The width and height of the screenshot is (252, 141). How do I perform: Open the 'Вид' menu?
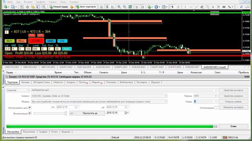(19, 2)
